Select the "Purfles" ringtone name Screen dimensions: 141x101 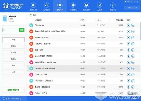point(41,93)
